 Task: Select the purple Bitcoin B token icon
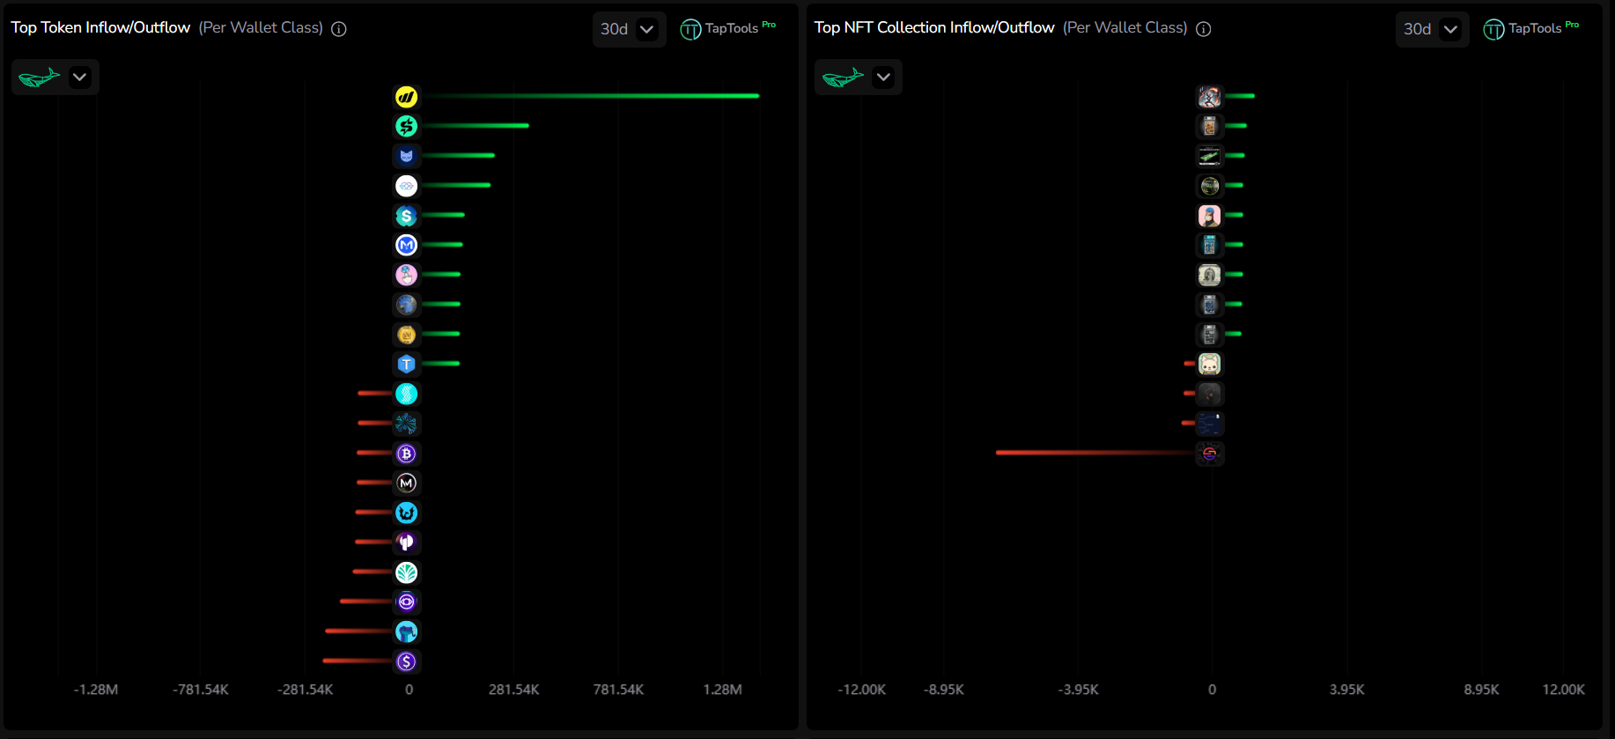pyautogui.click(x=406, y=454)
